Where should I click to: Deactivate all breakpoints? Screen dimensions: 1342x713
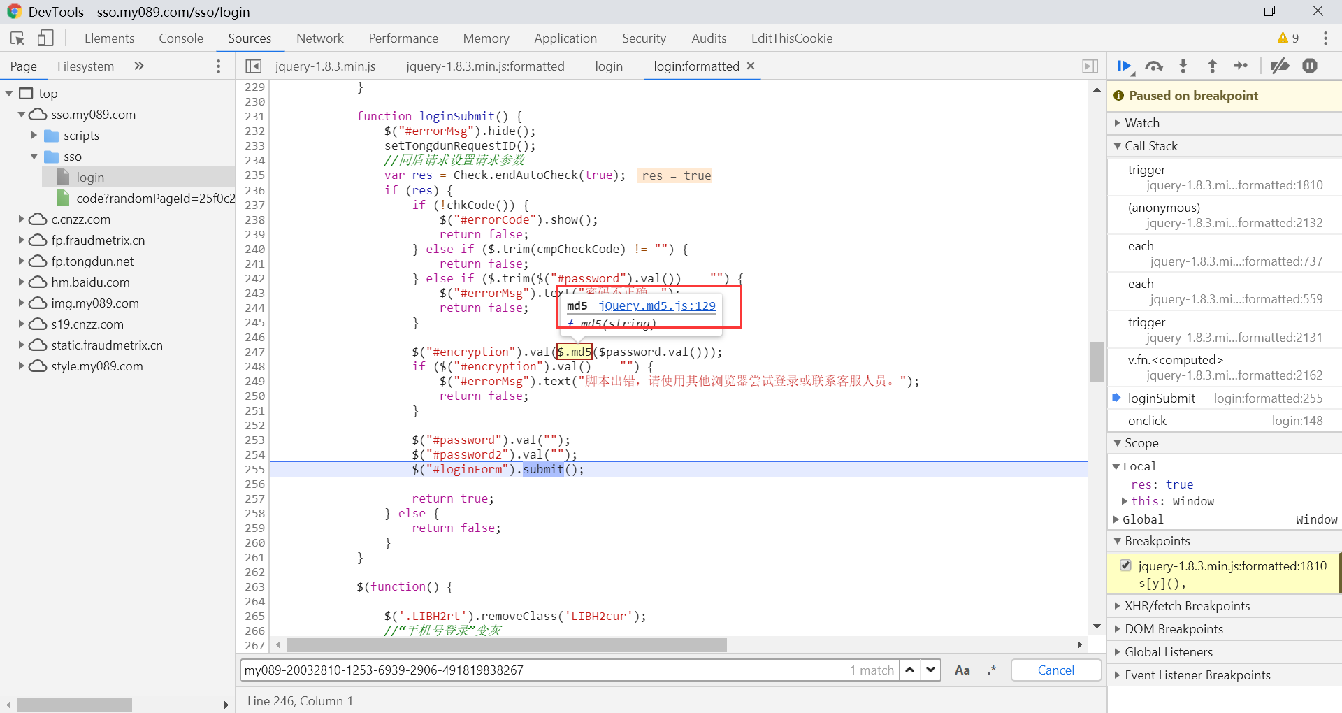1280,66
